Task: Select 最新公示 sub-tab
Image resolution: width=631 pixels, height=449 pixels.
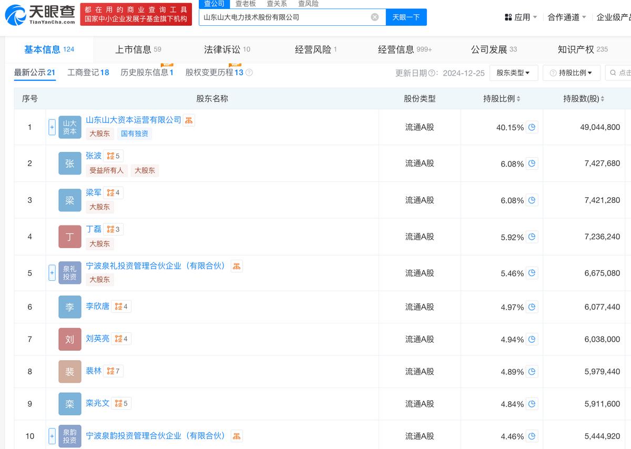Action: click(x=35, y=73)
